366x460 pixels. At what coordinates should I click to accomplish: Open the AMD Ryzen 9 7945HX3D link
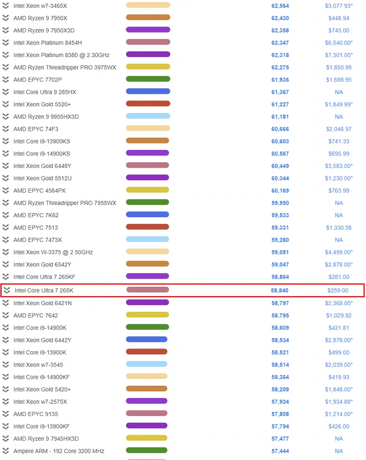coord(46,439)
